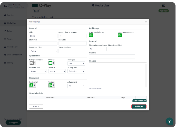Open Overview in the sidebar
Screen dimensions: 176x130
point(11,15)
